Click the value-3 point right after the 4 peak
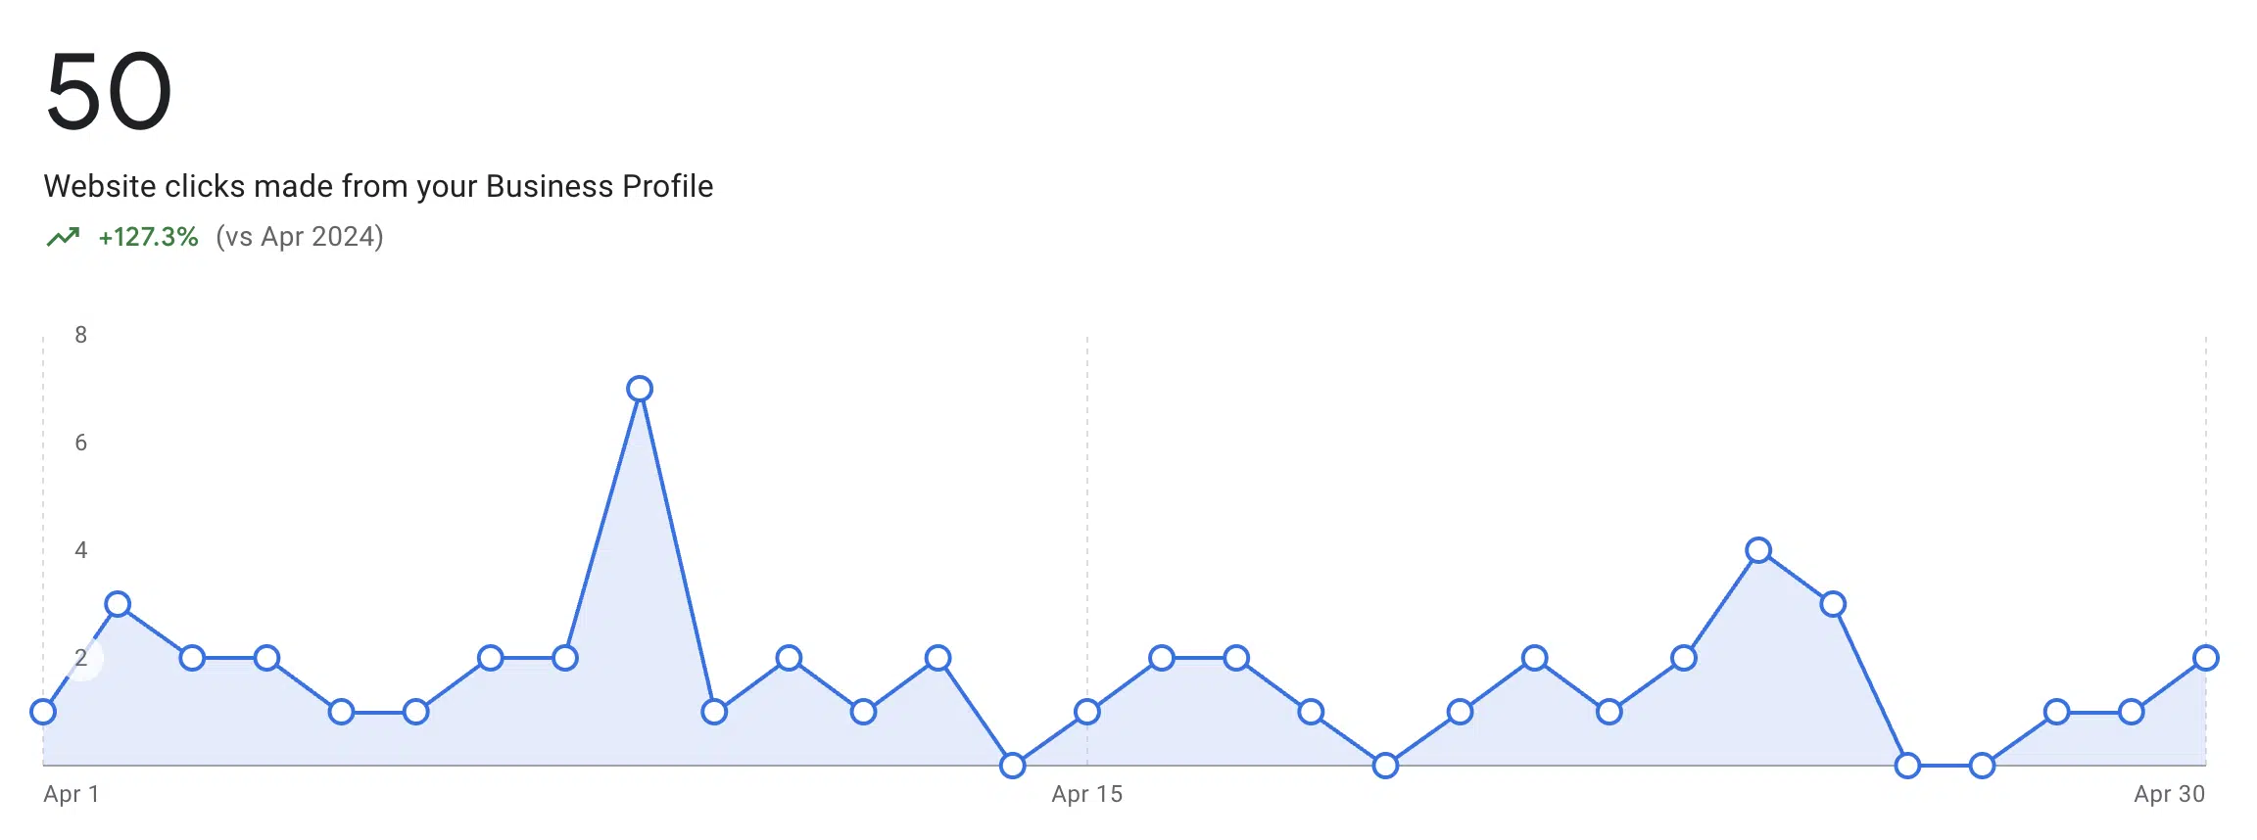Viewport: 2257px width, 840px height. coord(1833,604)
